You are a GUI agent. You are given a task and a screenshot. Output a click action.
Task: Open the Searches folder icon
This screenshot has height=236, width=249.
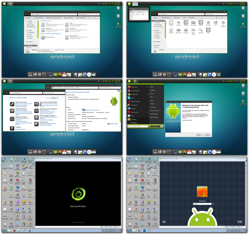point(201,31)
